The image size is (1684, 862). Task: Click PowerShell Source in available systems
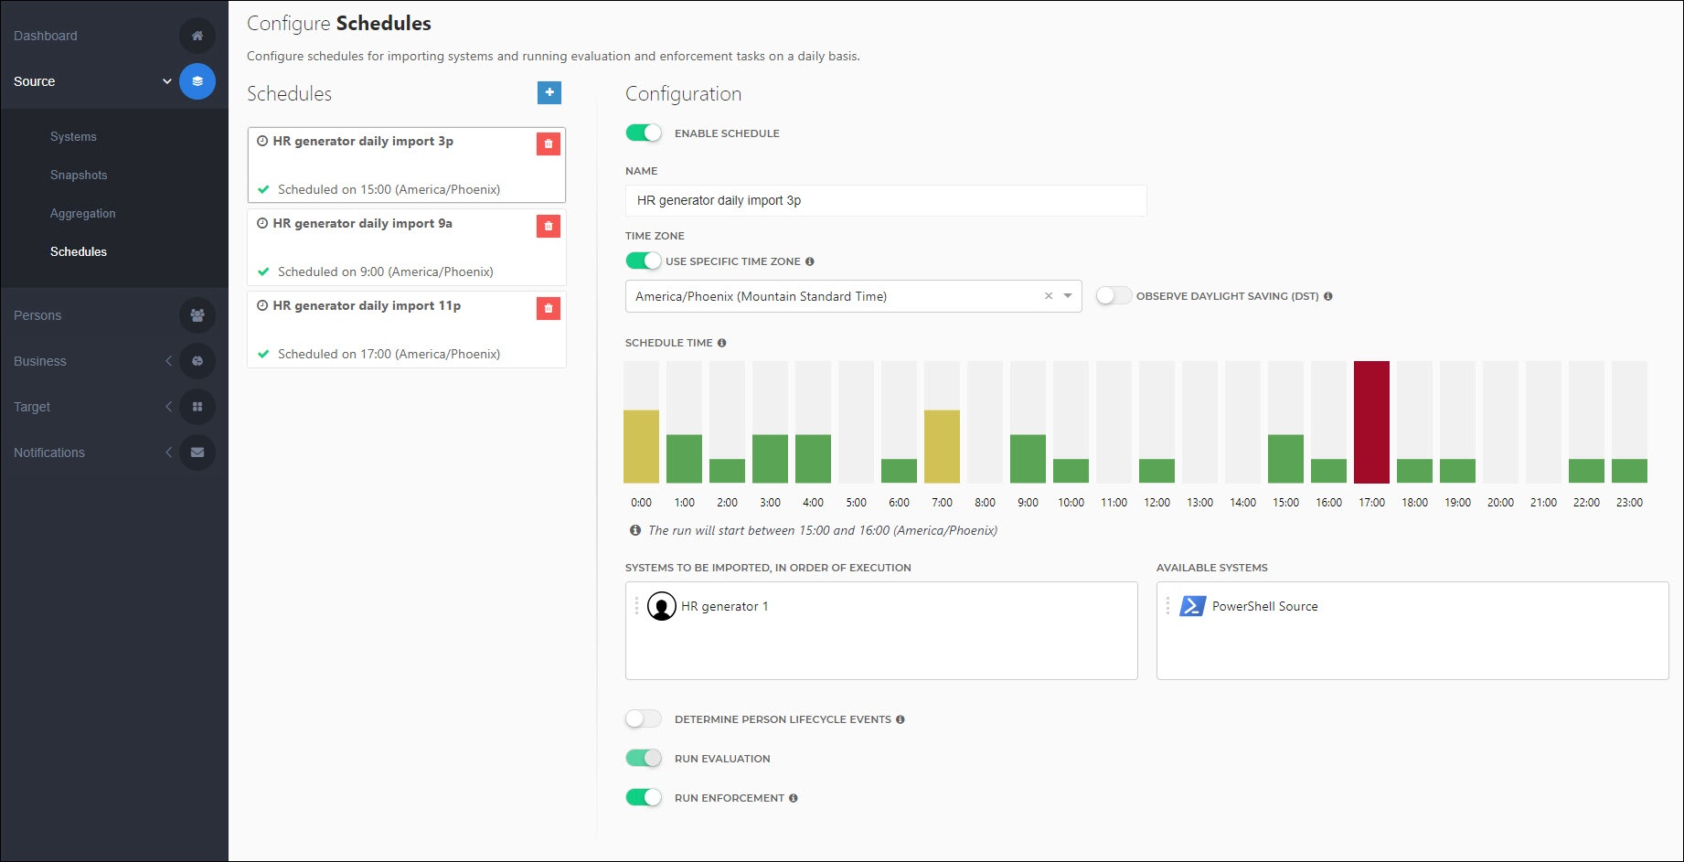pos(1265,606)
